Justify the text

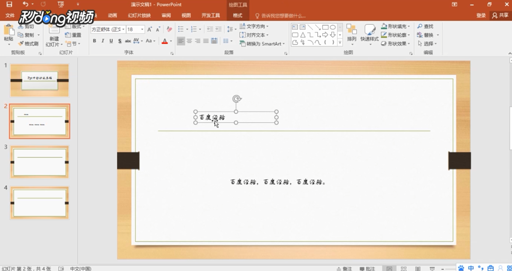point(206,41)
